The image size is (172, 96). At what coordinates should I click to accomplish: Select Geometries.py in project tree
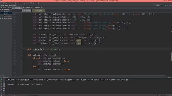pyautogui.click(x=8, y=15)
